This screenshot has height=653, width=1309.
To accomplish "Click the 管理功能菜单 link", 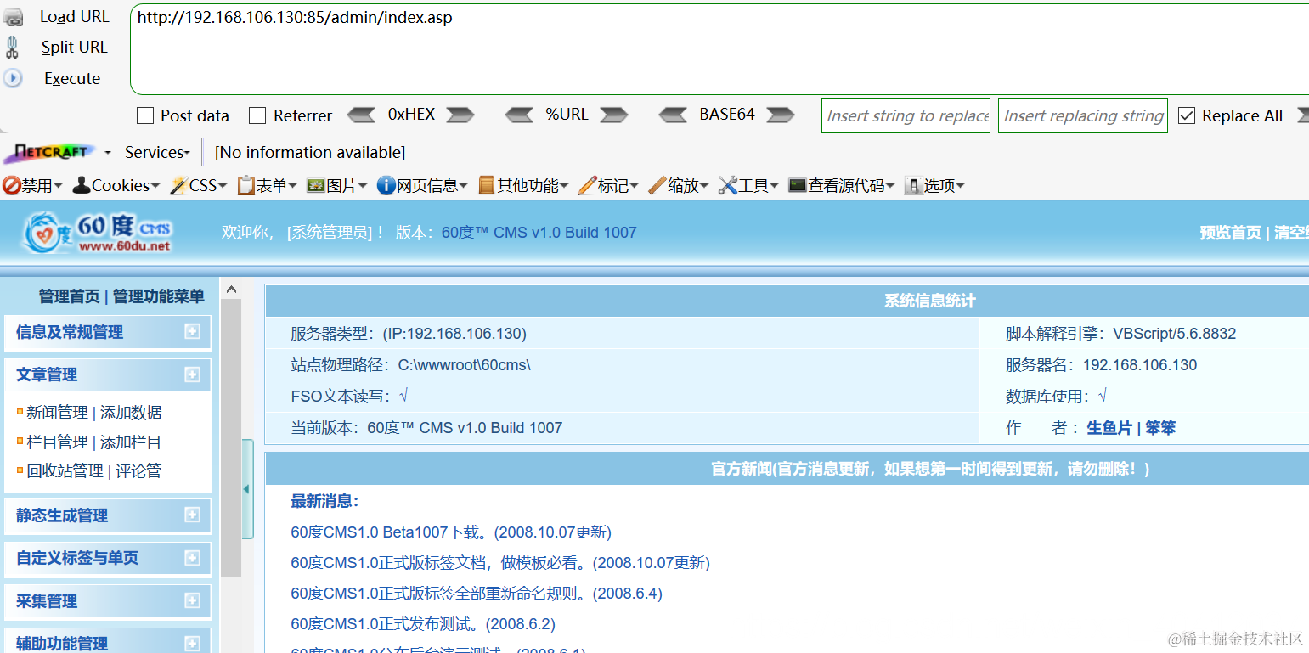I will [x=159, y=296].
